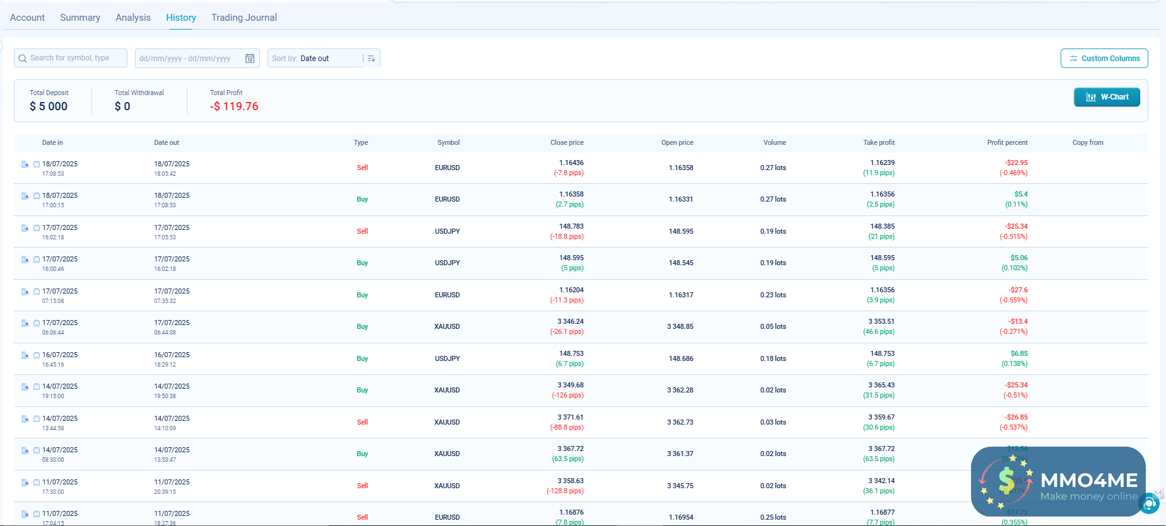
Task: Open the calendar icon in date range field
Action: tap(250, 59)
